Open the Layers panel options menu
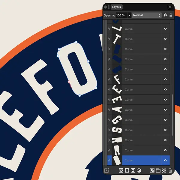This screenshot has height=180, width=180. coord(170,7)
